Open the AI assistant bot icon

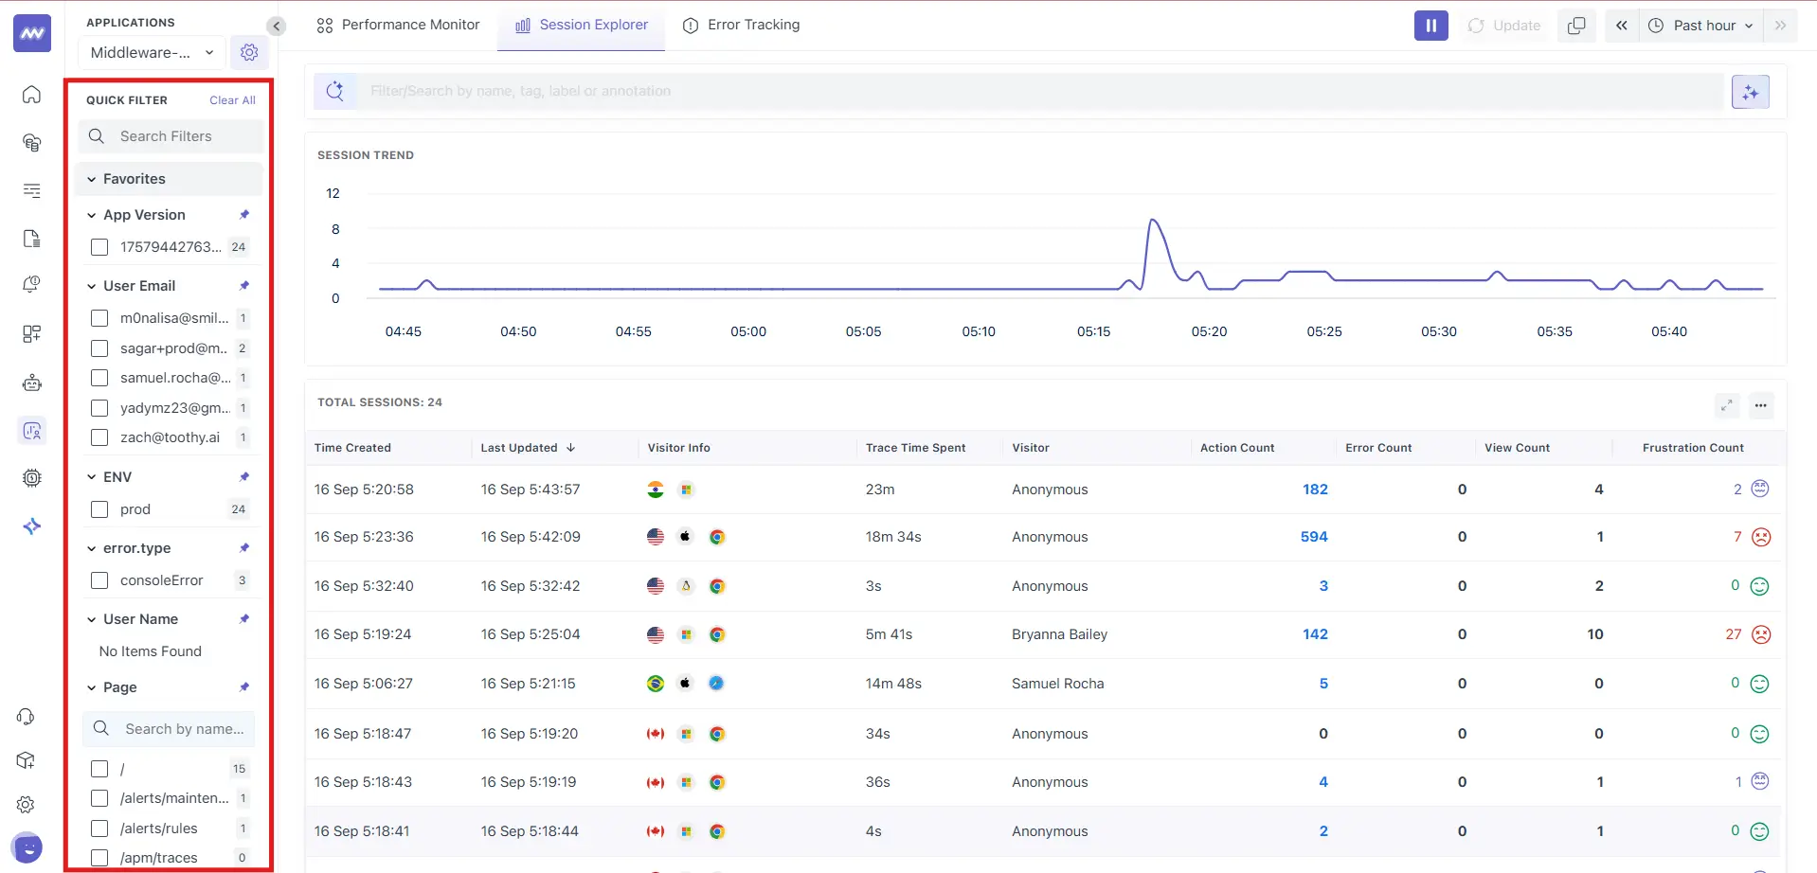(31, 383)
